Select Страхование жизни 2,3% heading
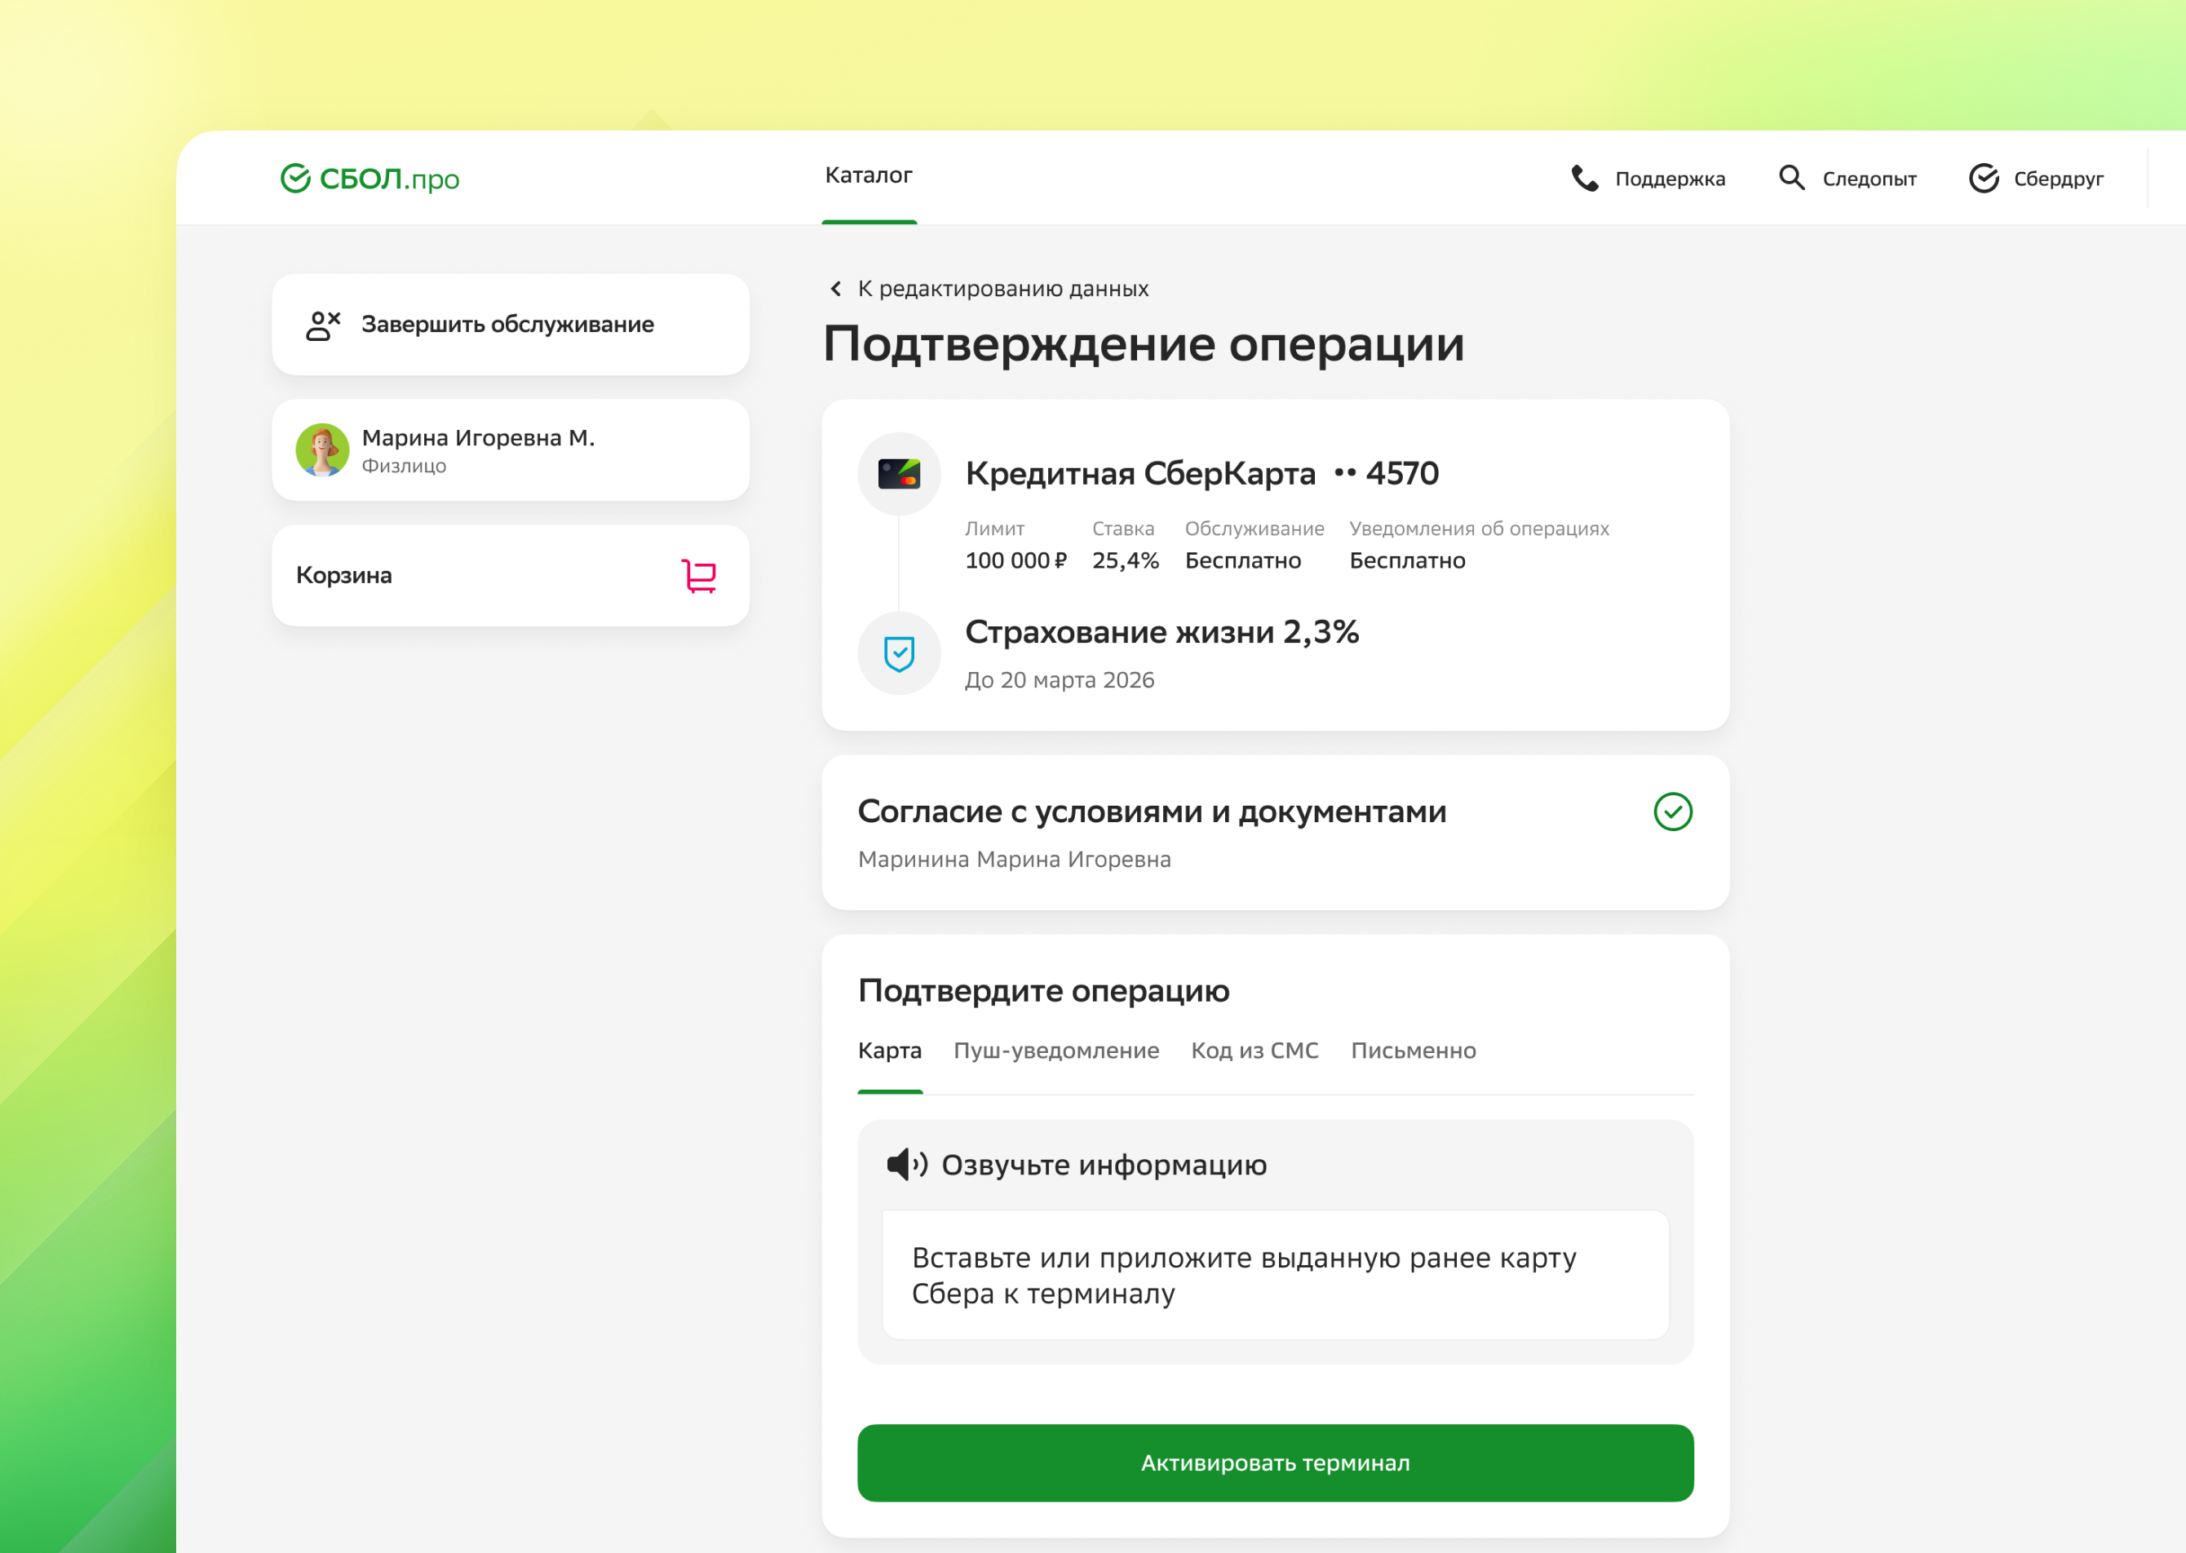This screenshot has height=1553, width=2186. [1162, 633]
